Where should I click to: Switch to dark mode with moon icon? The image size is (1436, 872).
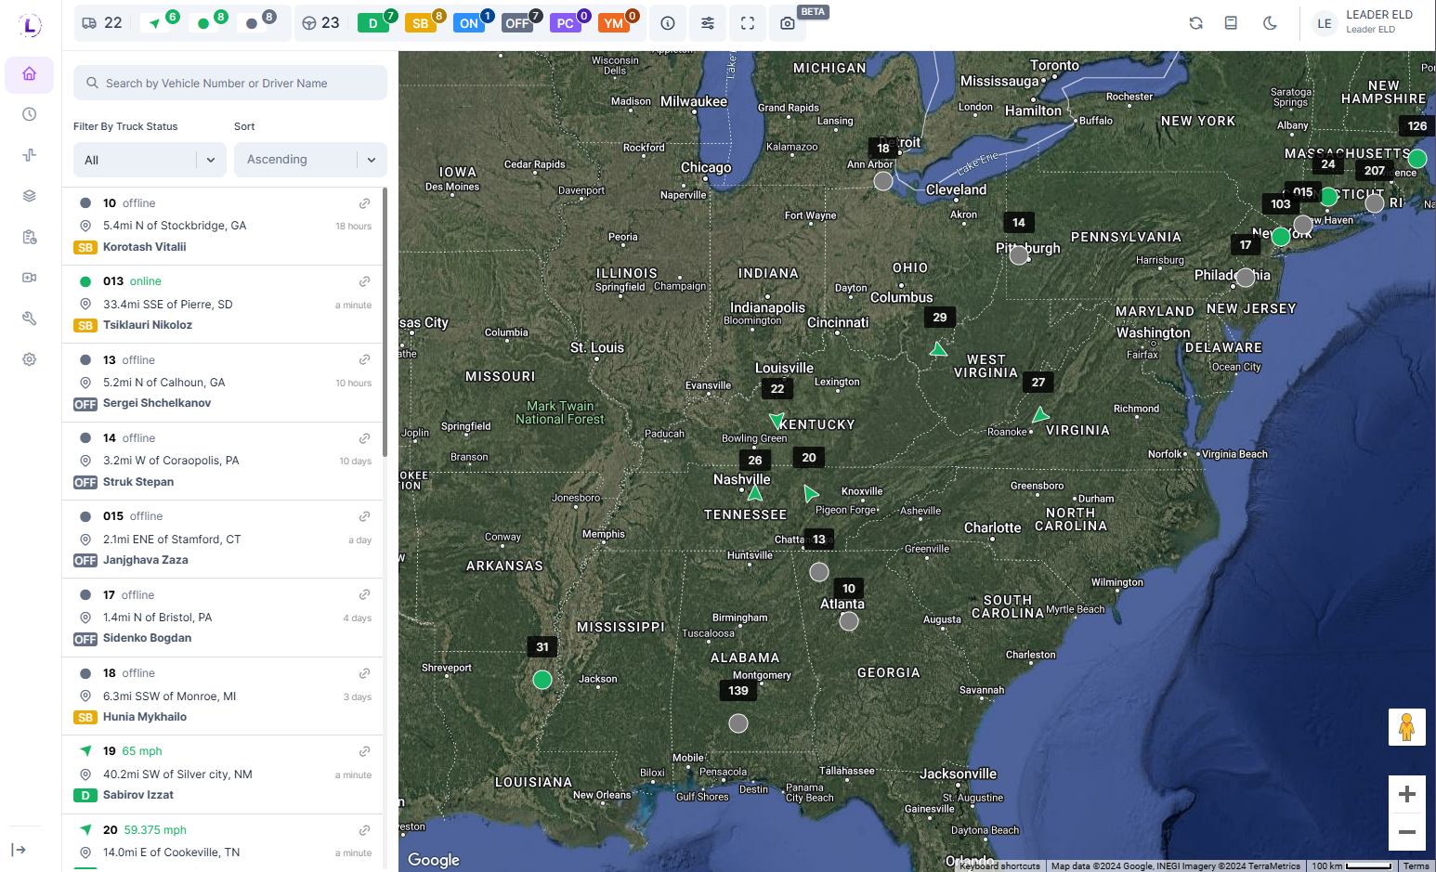[1270, 23]
